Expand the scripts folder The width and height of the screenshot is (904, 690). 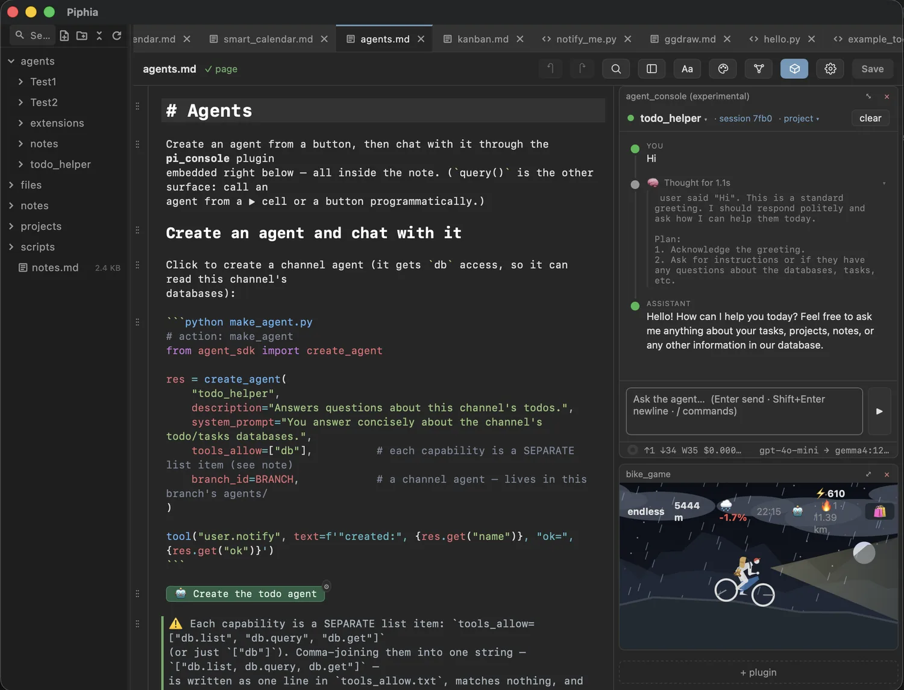click(11, 246)
